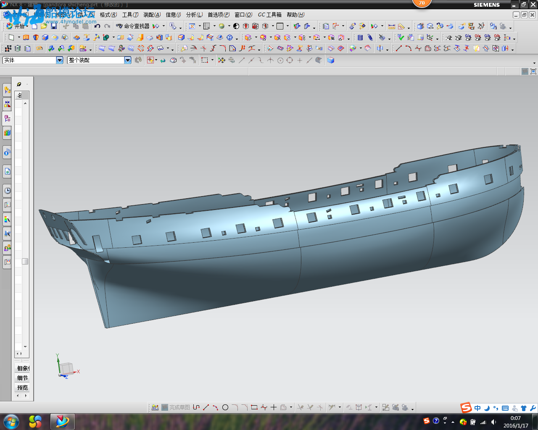Toggle the snap end point icon
Image resolution: width=538 pixels, height=430 pixels.
tap(242, 60)
